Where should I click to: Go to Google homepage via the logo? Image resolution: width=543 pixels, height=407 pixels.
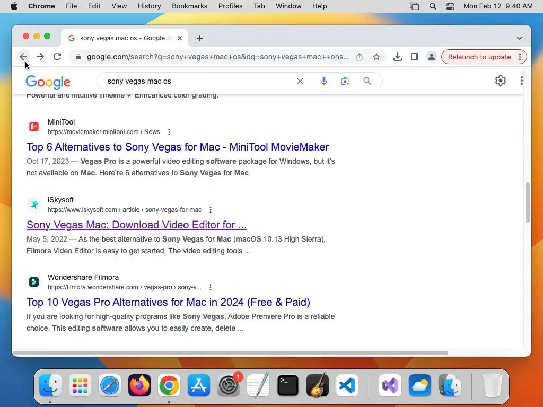click(x=48, y=82)
